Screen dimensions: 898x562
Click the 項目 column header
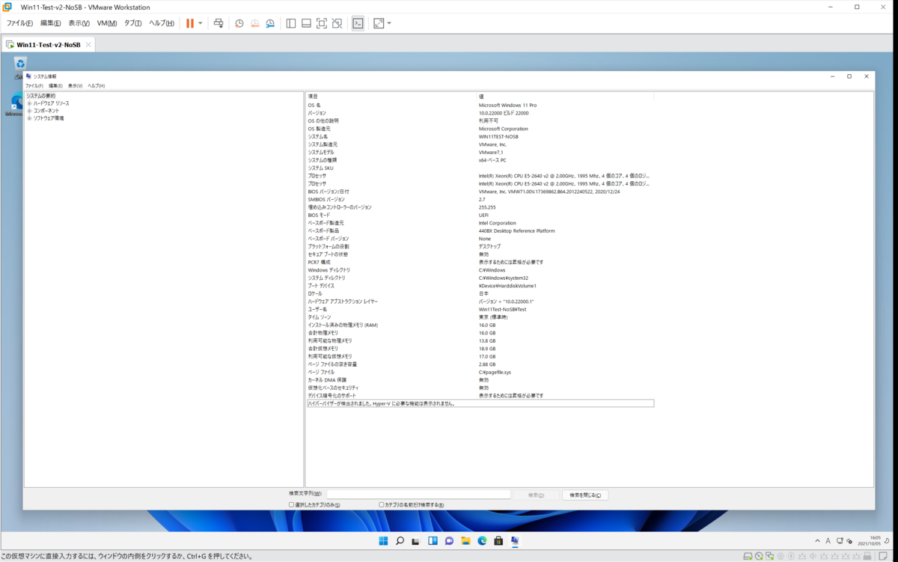(x=391, y=97)
